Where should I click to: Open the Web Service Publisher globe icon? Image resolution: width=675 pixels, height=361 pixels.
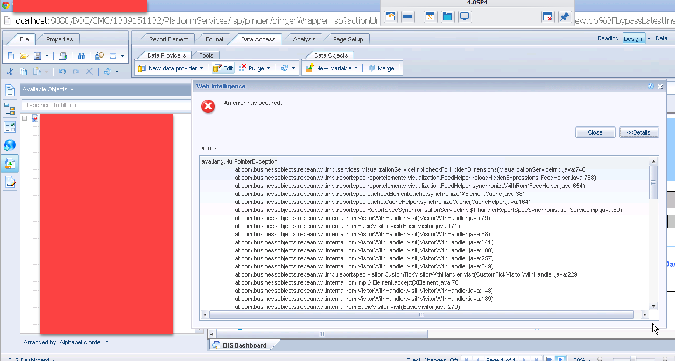[10, 145]
